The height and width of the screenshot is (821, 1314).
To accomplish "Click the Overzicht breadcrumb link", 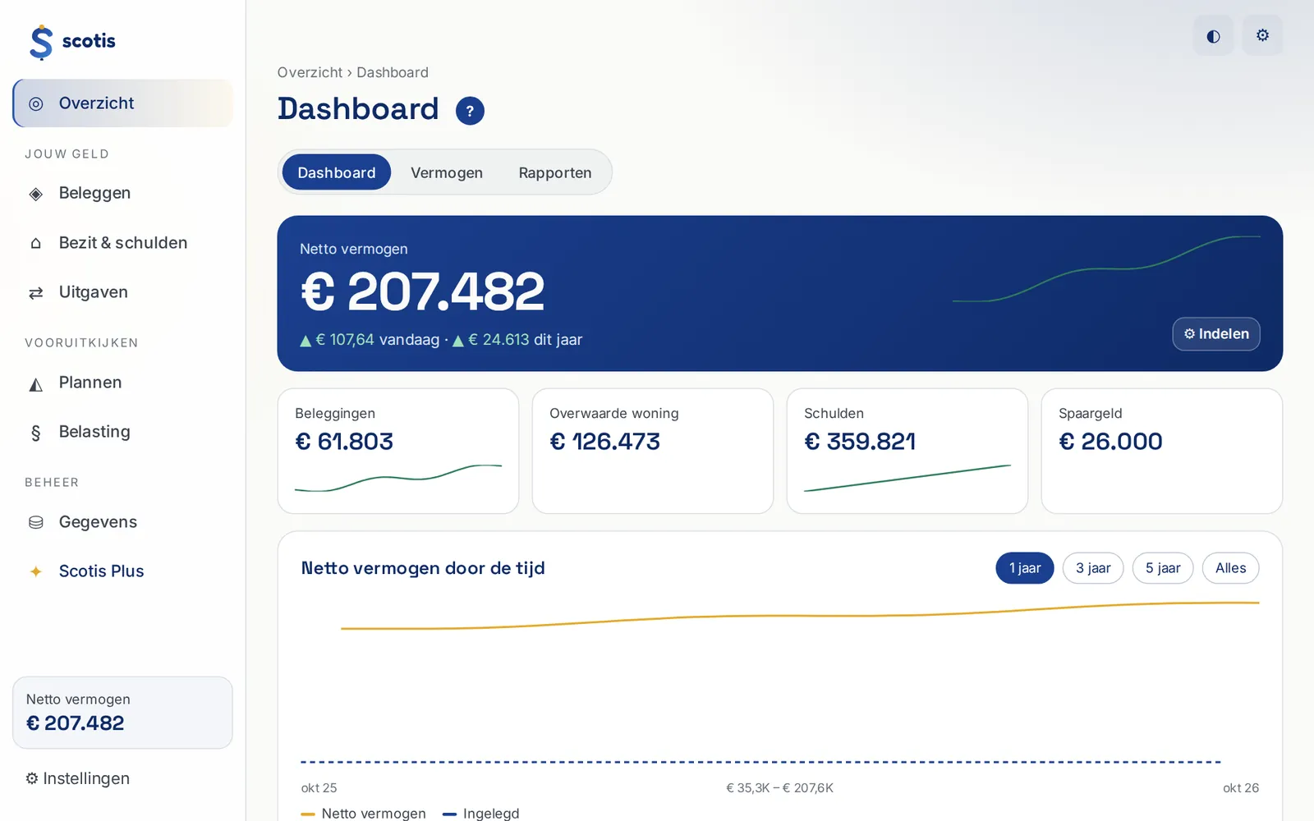I will [310, 72].
